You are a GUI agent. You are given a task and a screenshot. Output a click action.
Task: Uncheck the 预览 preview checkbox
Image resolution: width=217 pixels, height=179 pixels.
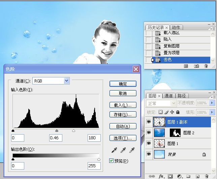click(x=112, y=161)
